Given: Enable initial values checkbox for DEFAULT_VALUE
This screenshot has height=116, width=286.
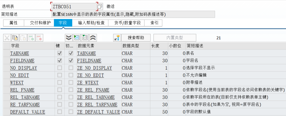Looking at the screenshot, I should coord(71,112).
